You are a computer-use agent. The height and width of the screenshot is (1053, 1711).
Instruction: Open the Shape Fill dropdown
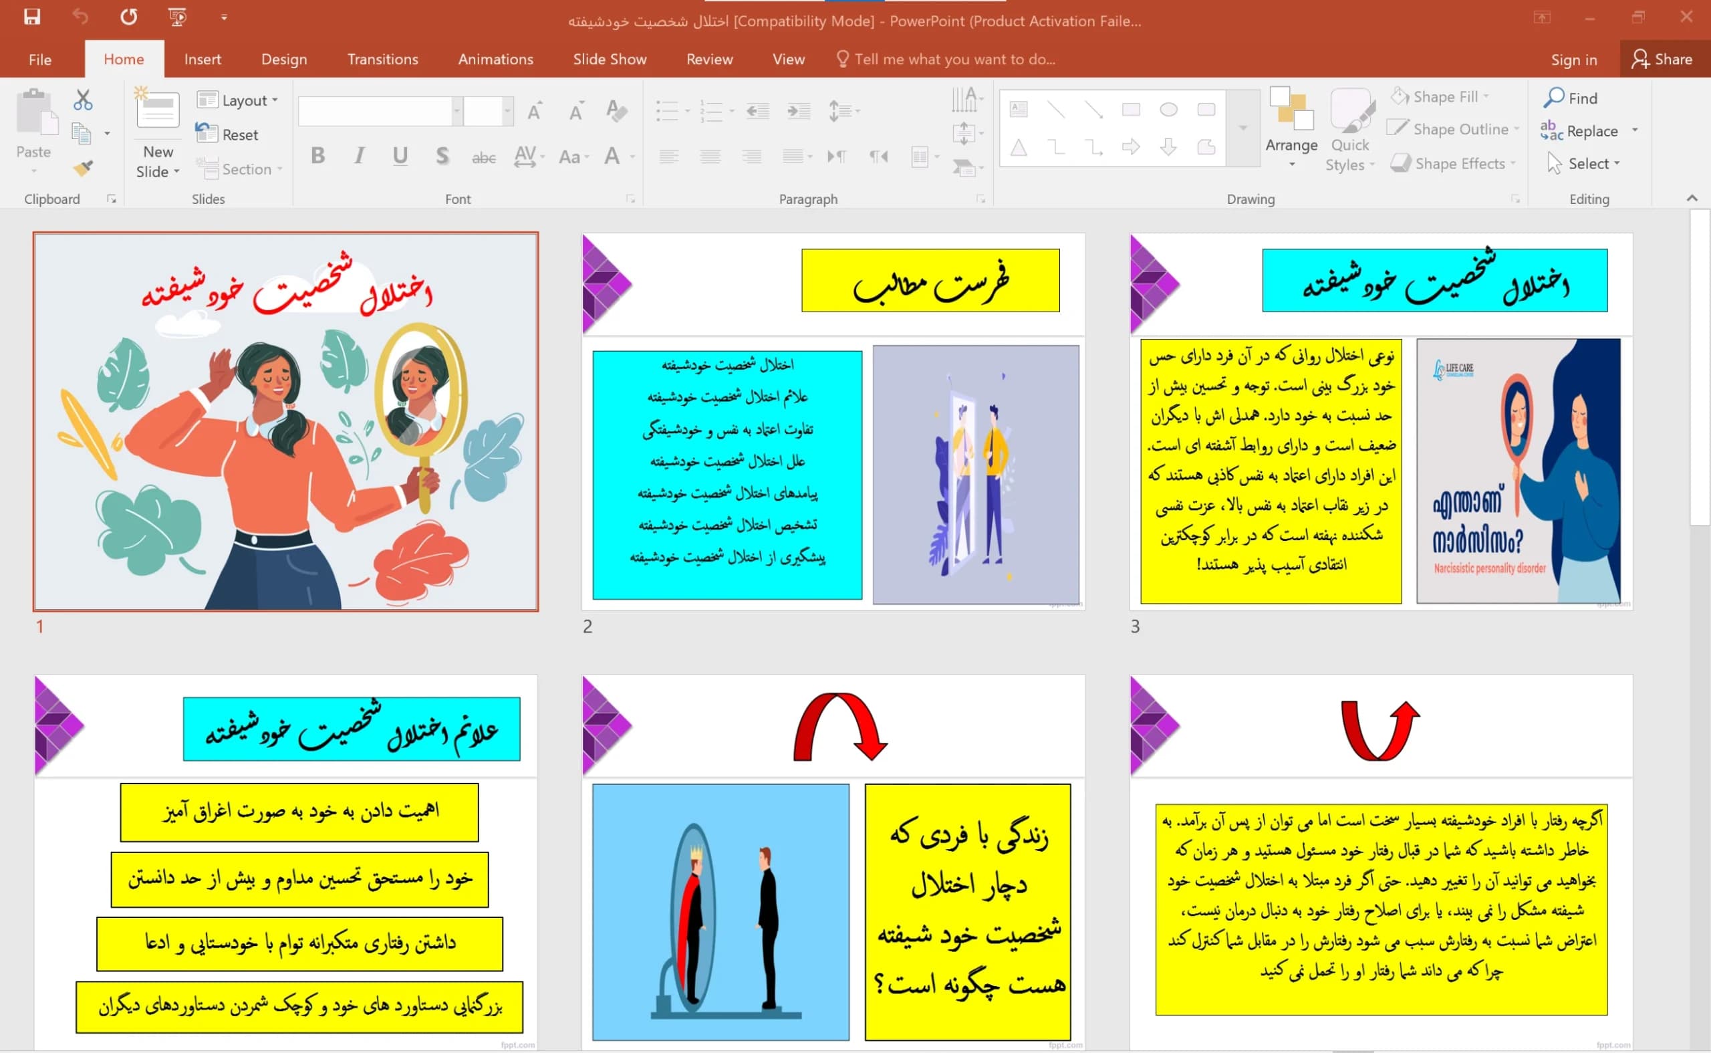point(1440,97)
